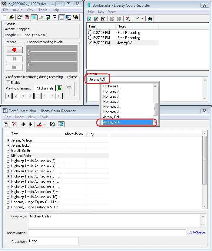The height and width of the screenshot is (251, 212).
Task: Click the paperclip attachment icon in Bookmarks
Action: click(103, 19)
